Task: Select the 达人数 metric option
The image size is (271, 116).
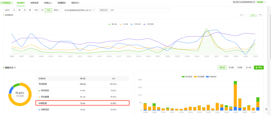Action: click(x=248, y=67)
